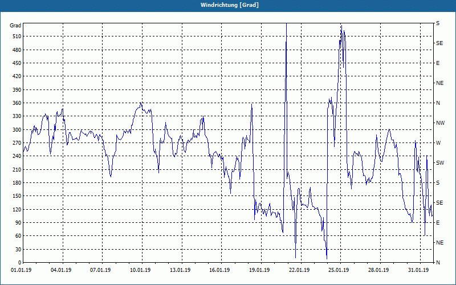Click the date label 31.01.19
This screenshot has height=285, width=456.
click(418, 270)
